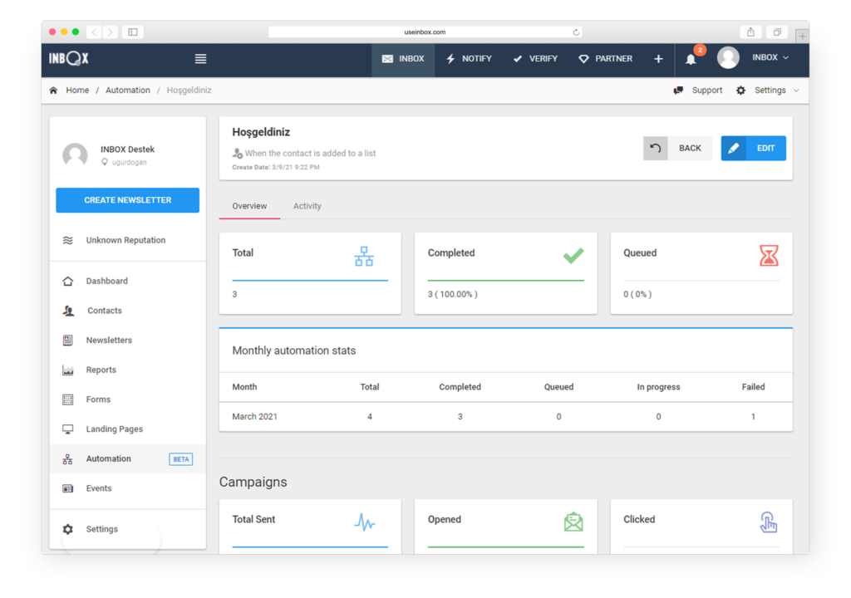Viewport: 851px width, 598px height.
Task: Click the notification bell icon
Action: (691, 59)
